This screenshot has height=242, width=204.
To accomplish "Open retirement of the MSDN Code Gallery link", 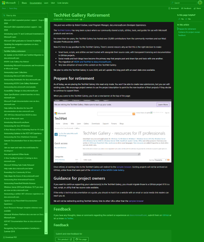I will [107, 170].
